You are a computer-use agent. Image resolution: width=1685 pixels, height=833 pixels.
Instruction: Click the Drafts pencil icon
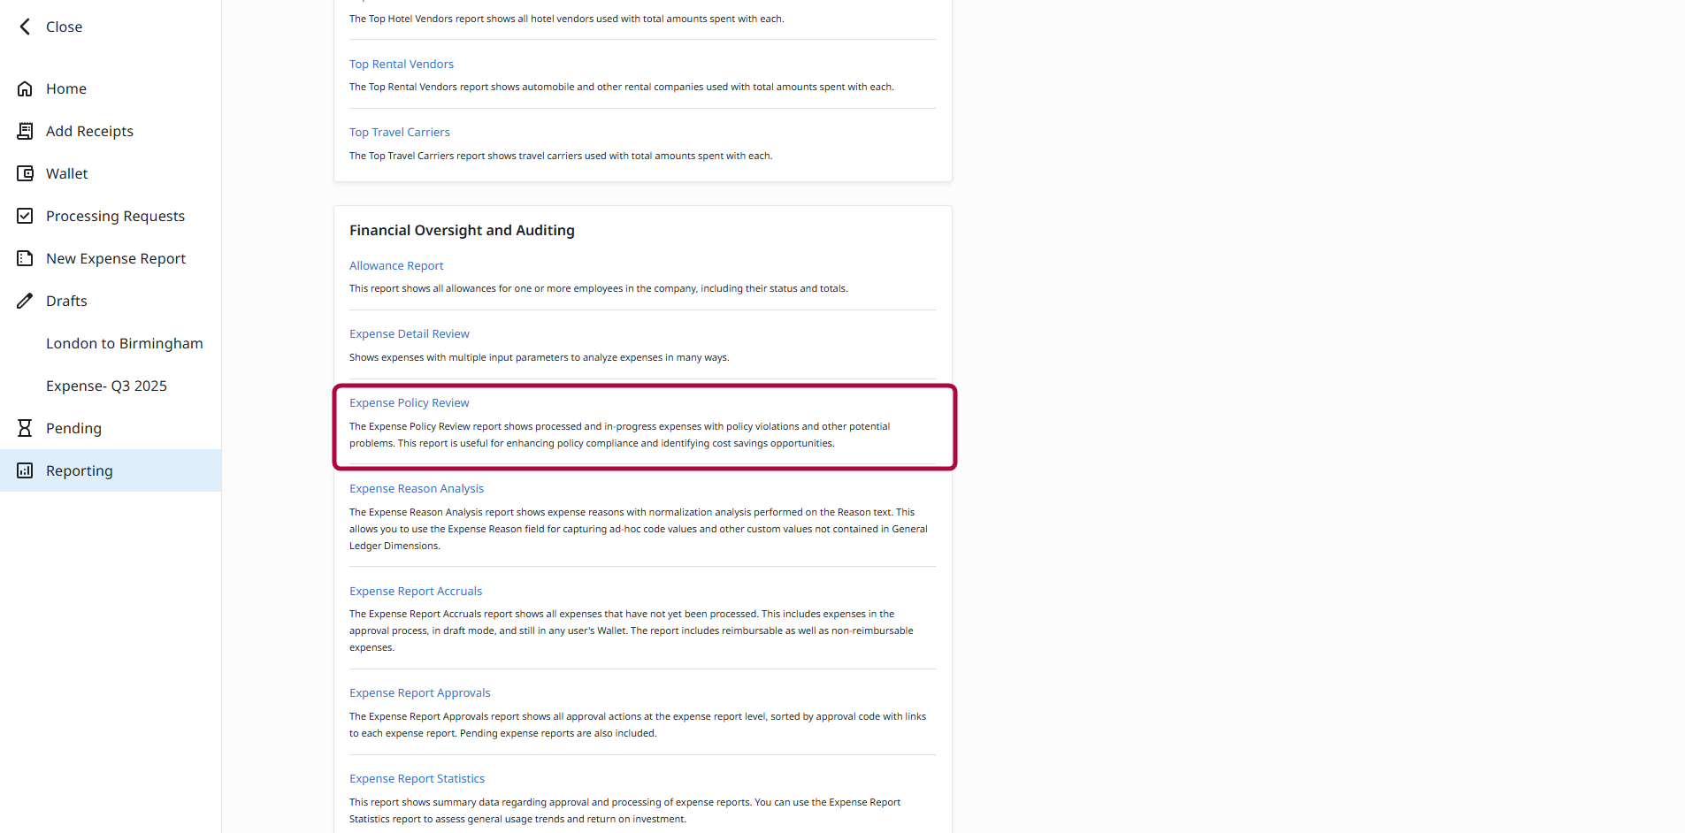click(25, 301)
